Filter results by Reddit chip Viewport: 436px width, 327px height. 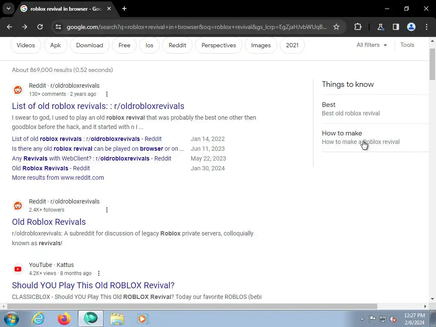[x=178, y=45]
